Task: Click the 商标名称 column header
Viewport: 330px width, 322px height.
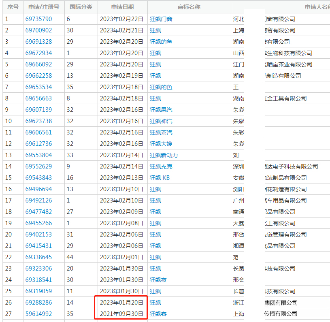Action: [189, 7]
